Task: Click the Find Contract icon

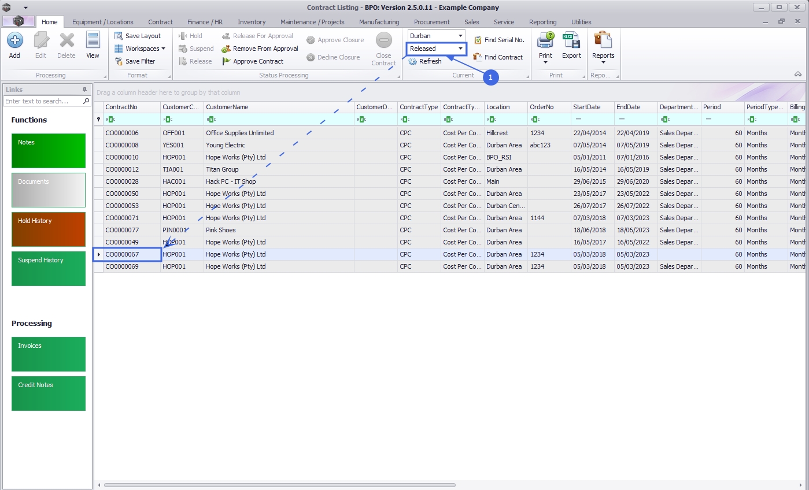Action: click(478, 57)
